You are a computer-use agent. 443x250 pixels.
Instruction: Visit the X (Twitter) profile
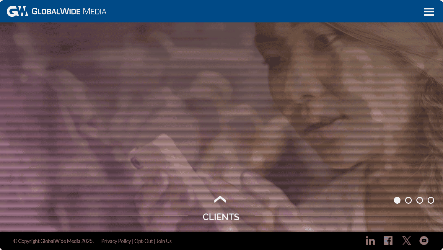pos(406,241)
